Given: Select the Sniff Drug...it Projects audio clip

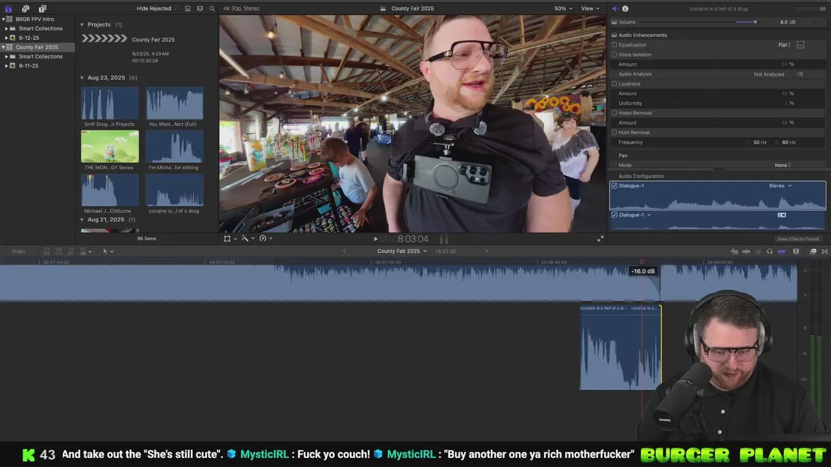Looking at the screenshot, I should coord(110,103).
